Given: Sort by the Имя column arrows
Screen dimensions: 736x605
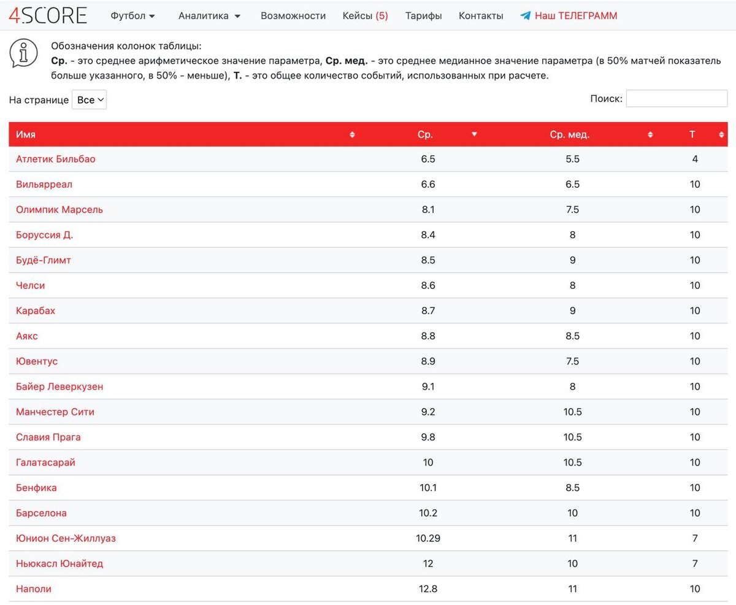Looking at the screenshot, I should 352,135.
